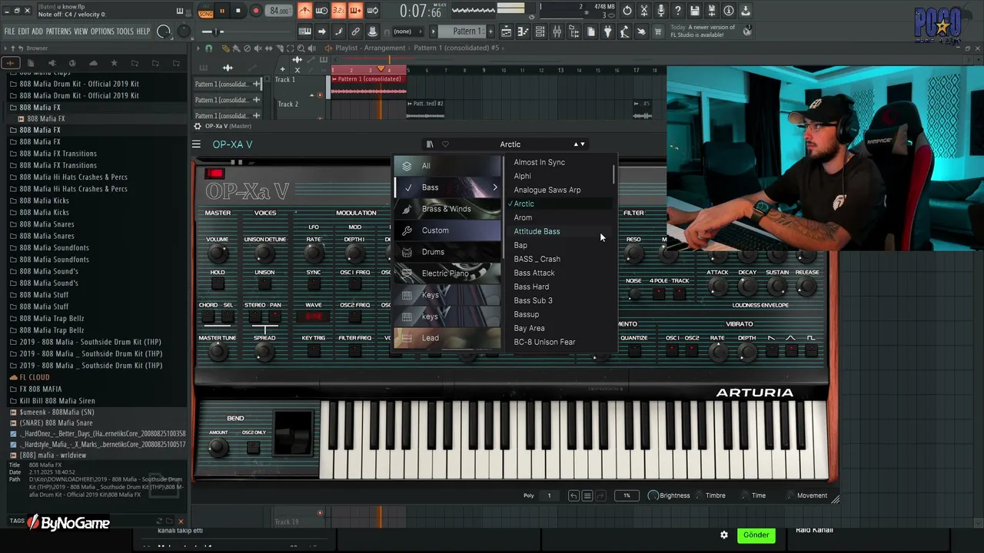Toggle the HOLD button on the synth
The height and width of the screenshot is (553, 984).
(218, 283)
